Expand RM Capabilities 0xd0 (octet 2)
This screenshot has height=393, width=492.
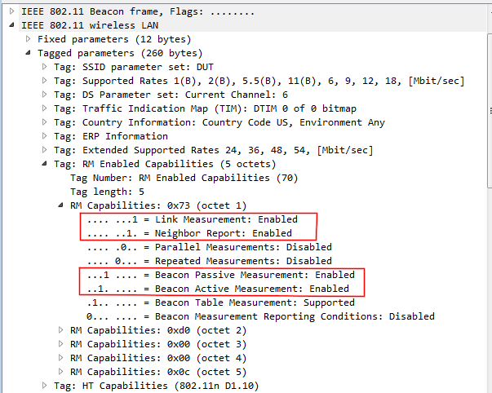(61, 330)
